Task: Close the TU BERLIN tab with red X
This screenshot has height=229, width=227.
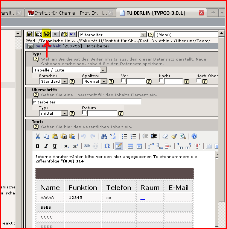Action: coord(201,13)
